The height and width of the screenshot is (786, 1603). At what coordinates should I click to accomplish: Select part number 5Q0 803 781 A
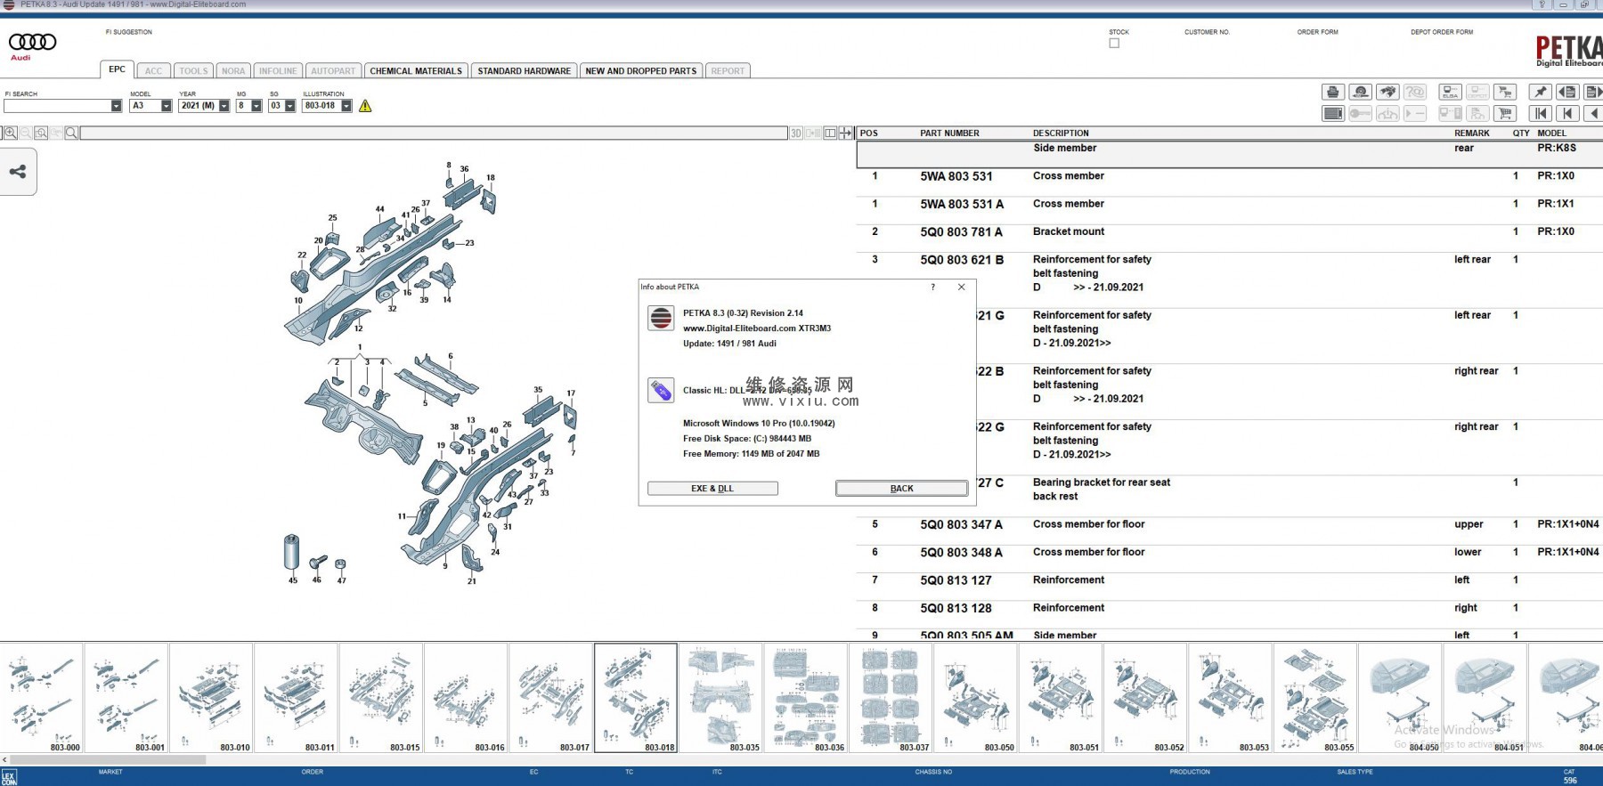(961, 232)
